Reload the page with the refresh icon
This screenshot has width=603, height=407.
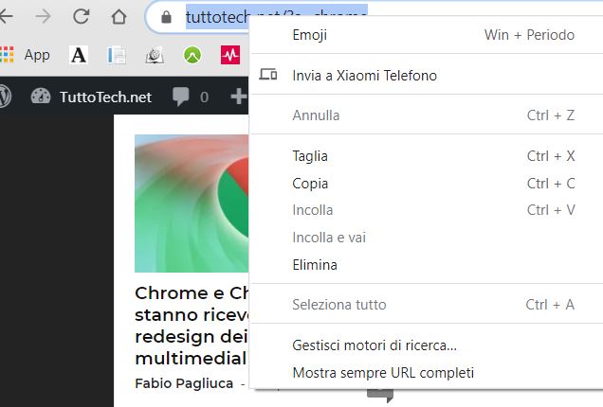pyautogui.click(x=81, y=16)
